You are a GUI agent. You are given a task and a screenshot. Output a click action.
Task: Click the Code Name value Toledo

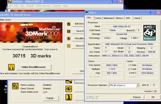112,30
